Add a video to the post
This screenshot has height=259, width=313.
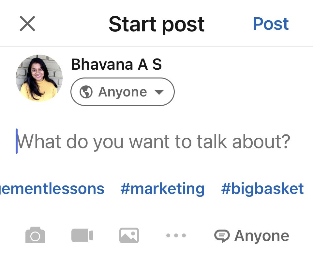[x=82, y=235]
